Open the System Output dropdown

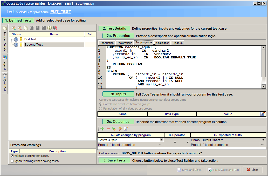click(x=162, y=140)
